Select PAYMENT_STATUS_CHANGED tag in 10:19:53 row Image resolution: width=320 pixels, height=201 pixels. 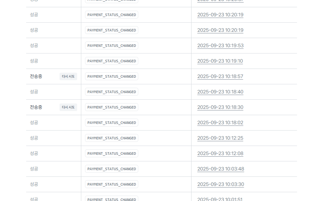pyautogui.click(x=111, y=46)
